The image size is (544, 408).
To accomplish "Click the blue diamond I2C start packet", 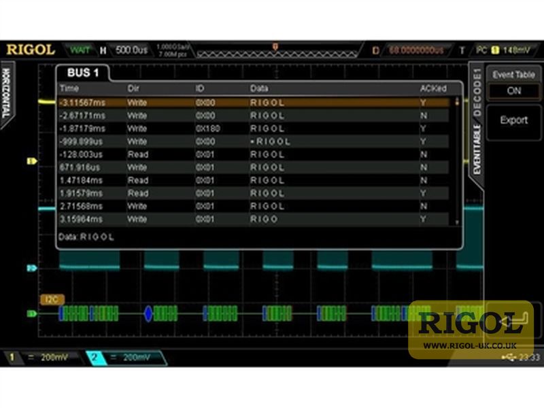I will pos(148,313).
